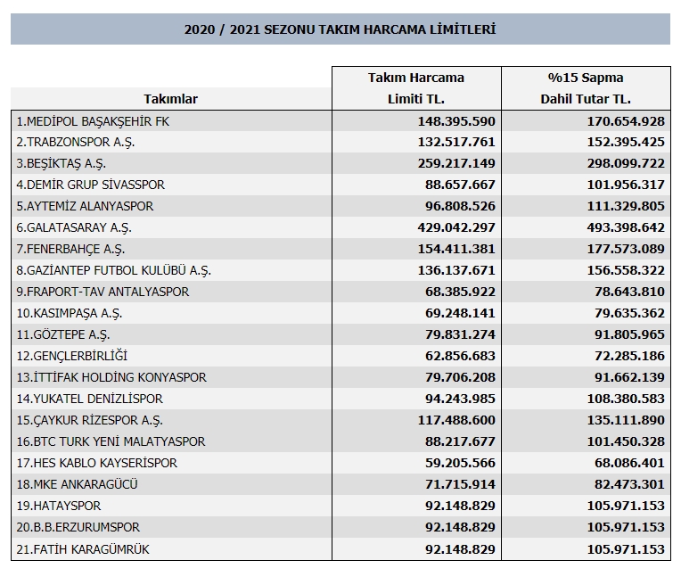Click the value 429.042.297
The height and width of the screenshot is (585, 681).
tap(456, 227)
